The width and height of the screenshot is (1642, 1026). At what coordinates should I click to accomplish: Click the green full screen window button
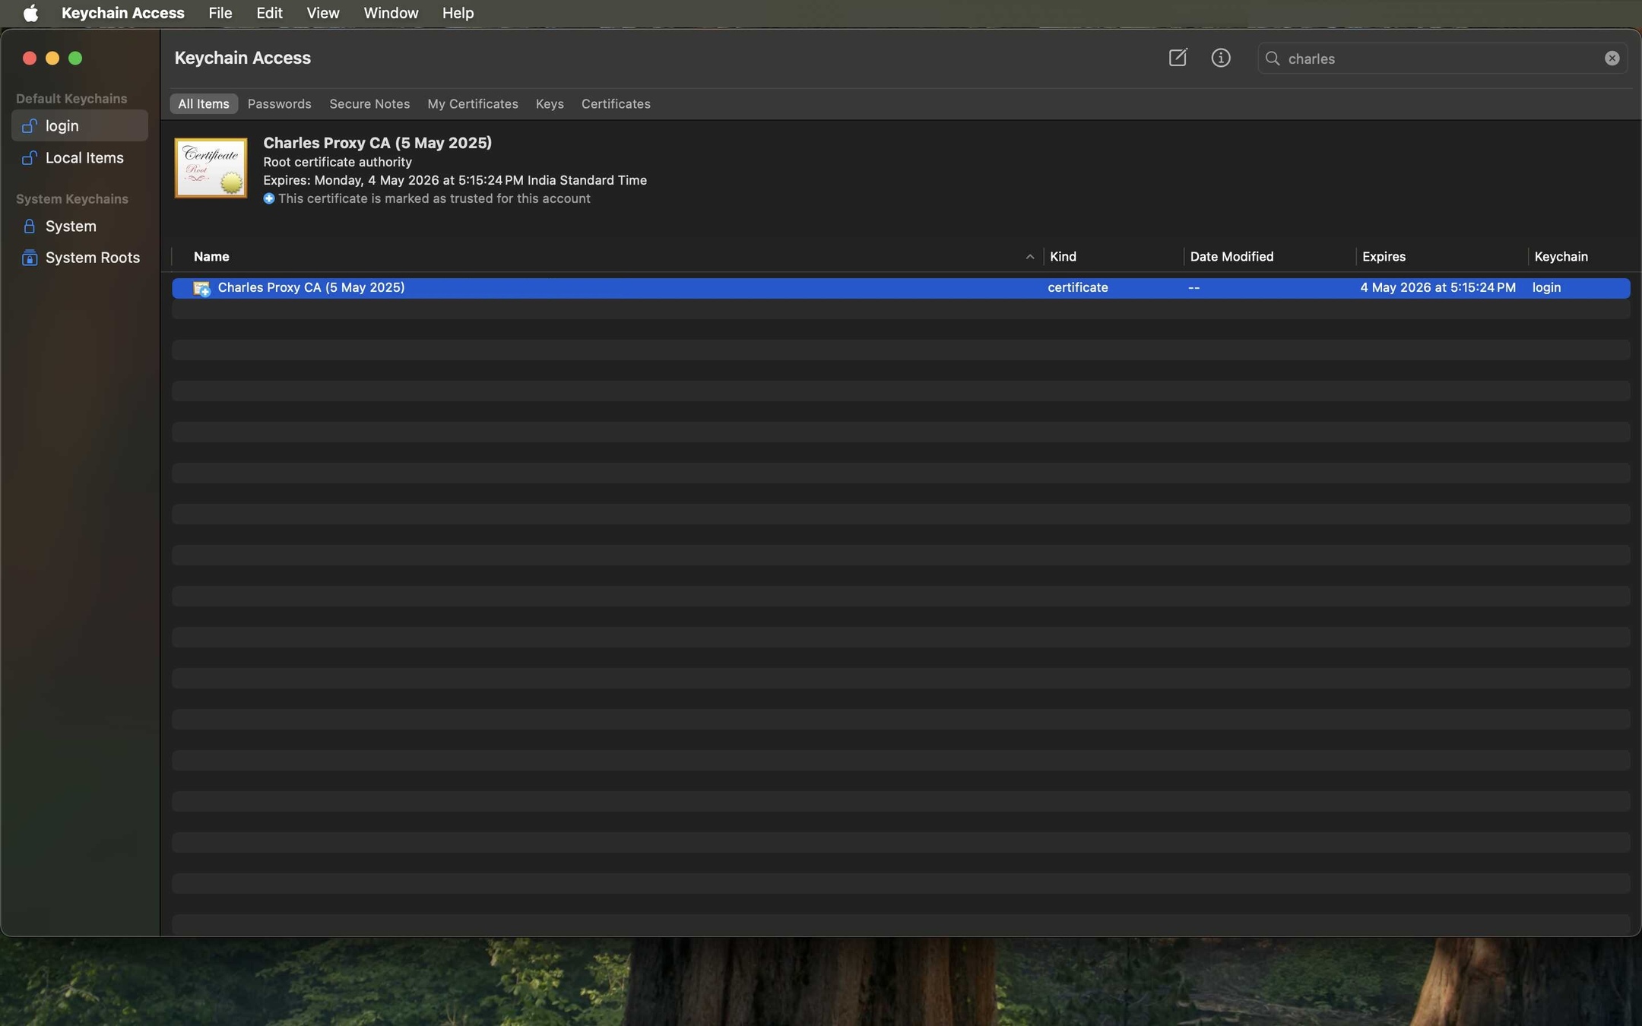click(75, 59)
